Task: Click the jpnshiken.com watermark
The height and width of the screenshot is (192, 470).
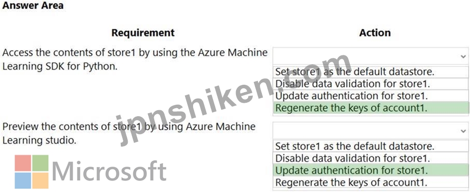Action: (x=235, y=99)
